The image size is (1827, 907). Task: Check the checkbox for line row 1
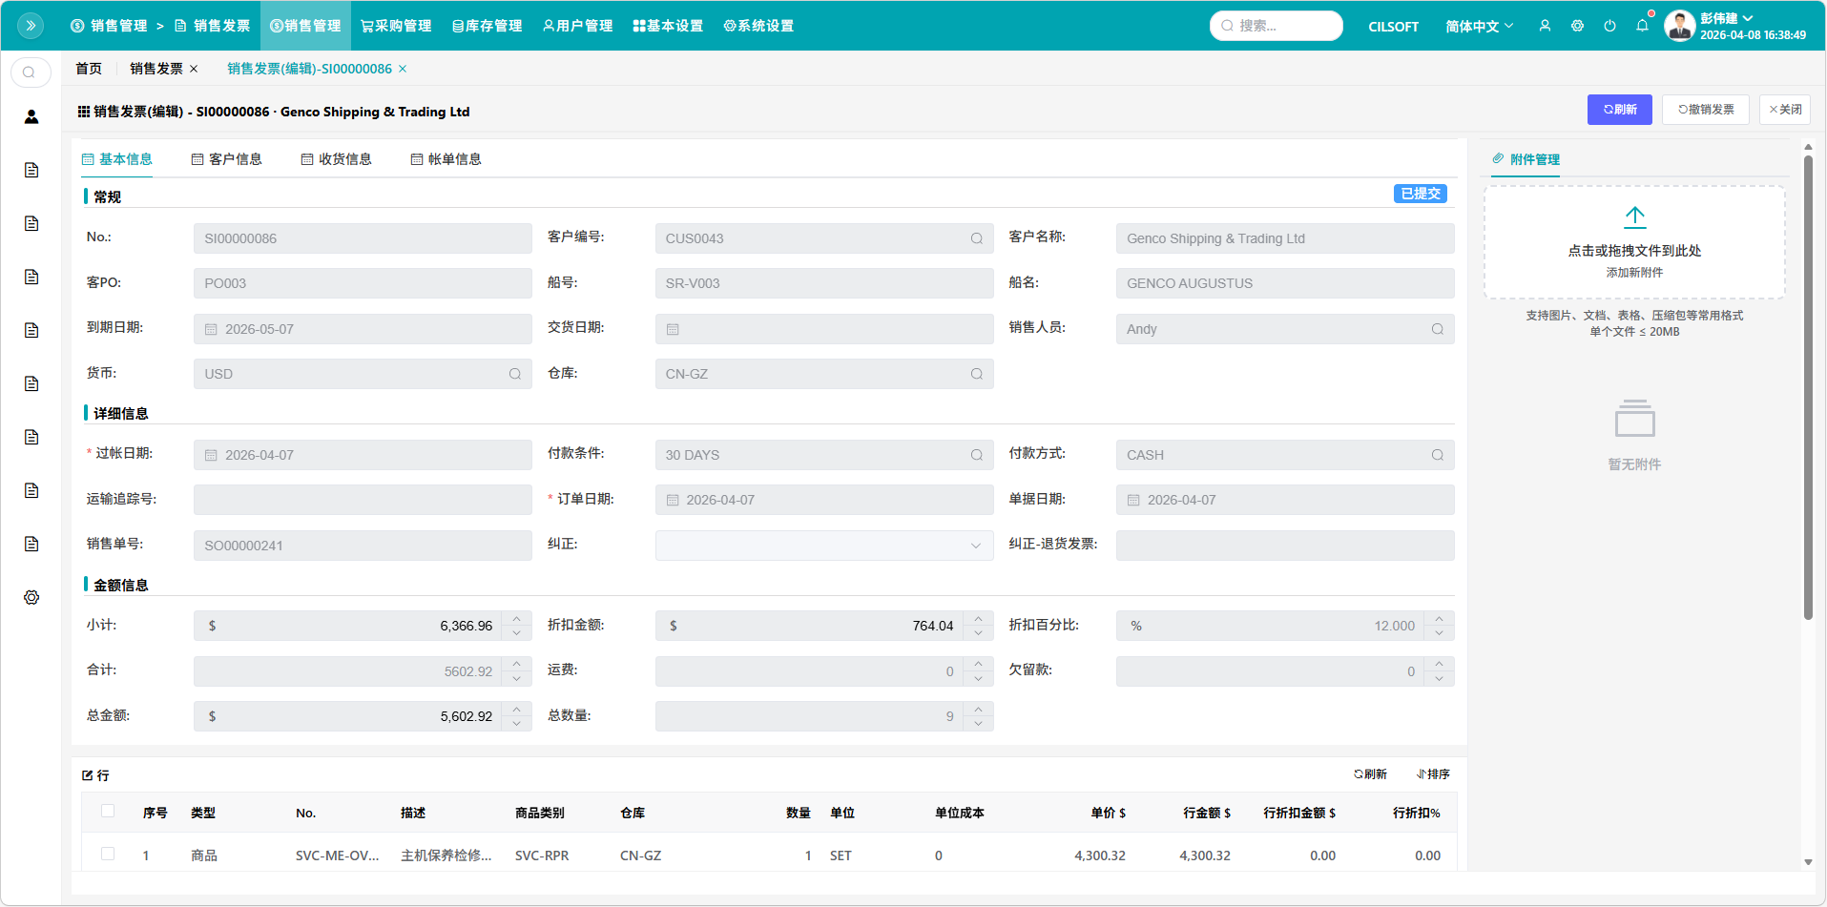click(108, 855)
